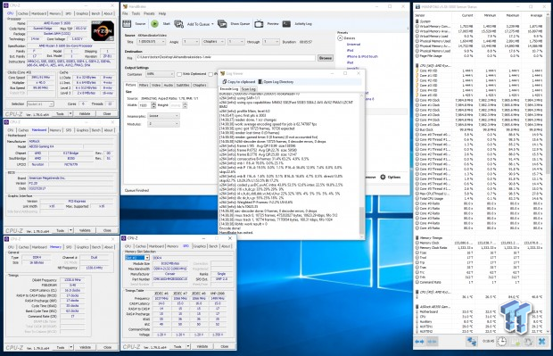
Task: Toggle the Web Optimized checkbox in HandBrake
Action: (x=179, y=74)
